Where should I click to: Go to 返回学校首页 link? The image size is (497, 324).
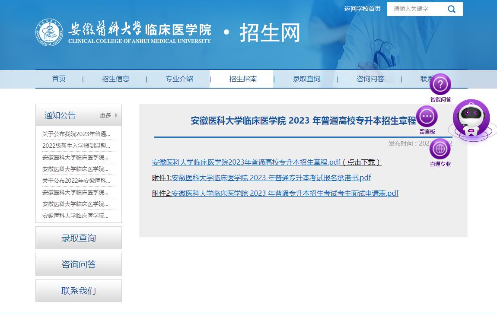pos(363,9)
